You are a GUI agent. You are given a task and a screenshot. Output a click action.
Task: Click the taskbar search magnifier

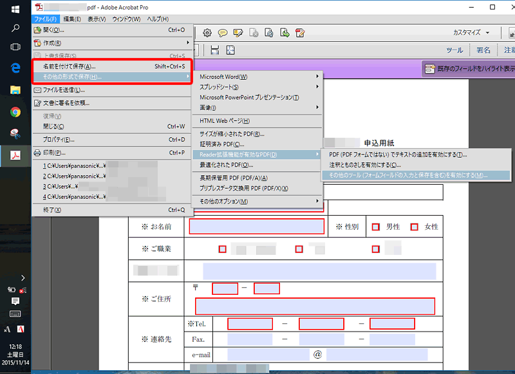(x=15, y=28)
